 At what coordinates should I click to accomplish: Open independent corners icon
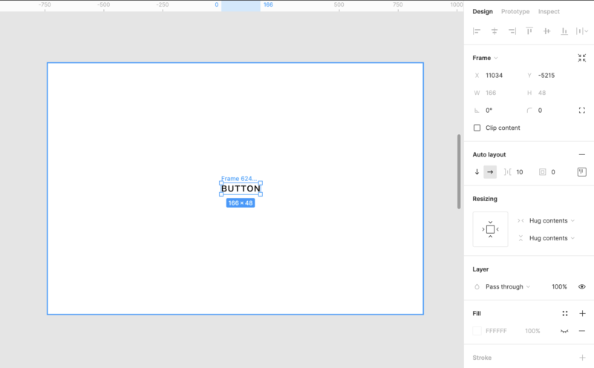coord(582,111)
